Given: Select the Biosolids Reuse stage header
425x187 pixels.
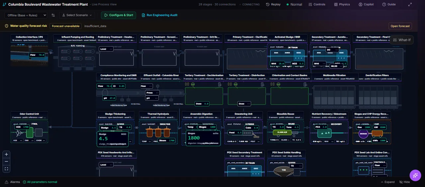Looking at the screenshot, I should [x=286, y=115].
